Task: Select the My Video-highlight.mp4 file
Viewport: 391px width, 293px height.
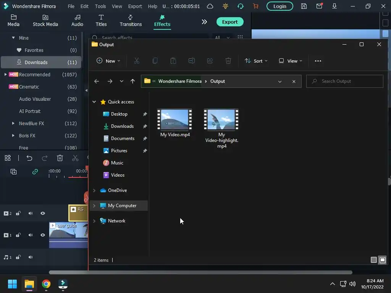Action: tap(221, 129)
